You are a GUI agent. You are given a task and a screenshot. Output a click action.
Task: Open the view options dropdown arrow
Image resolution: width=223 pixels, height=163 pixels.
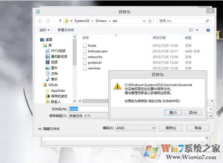197,30
